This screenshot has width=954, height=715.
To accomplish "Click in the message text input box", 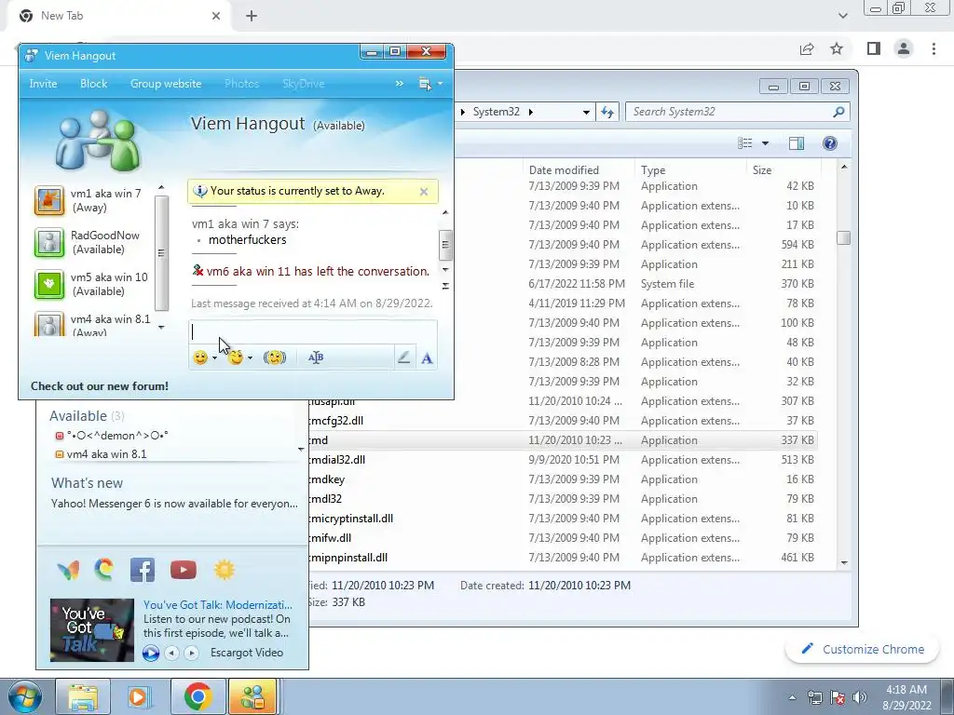I will click(x=313, y=332).
